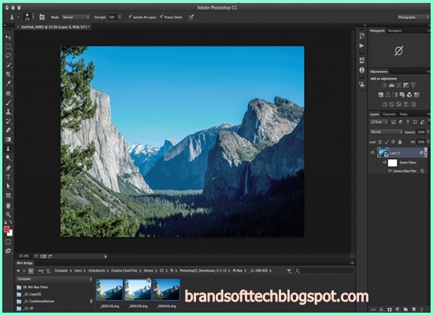Select the Lasso tool

(x=9, y=56)
